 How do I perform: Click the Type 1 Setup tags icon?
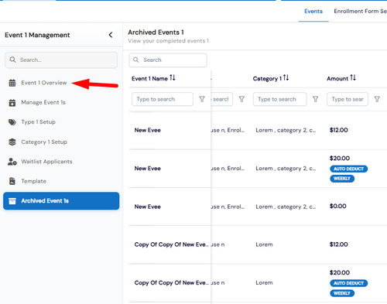click(12, 122)
